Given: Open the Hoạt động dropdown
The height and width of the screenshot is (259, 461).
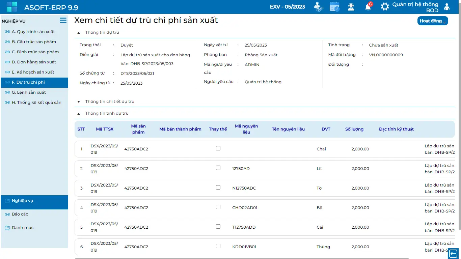Looking at the screenshot, I should click(x=432, y=21).
